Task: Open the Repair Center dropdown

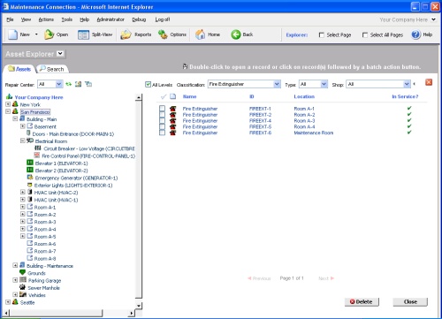Action: [59, 84]
